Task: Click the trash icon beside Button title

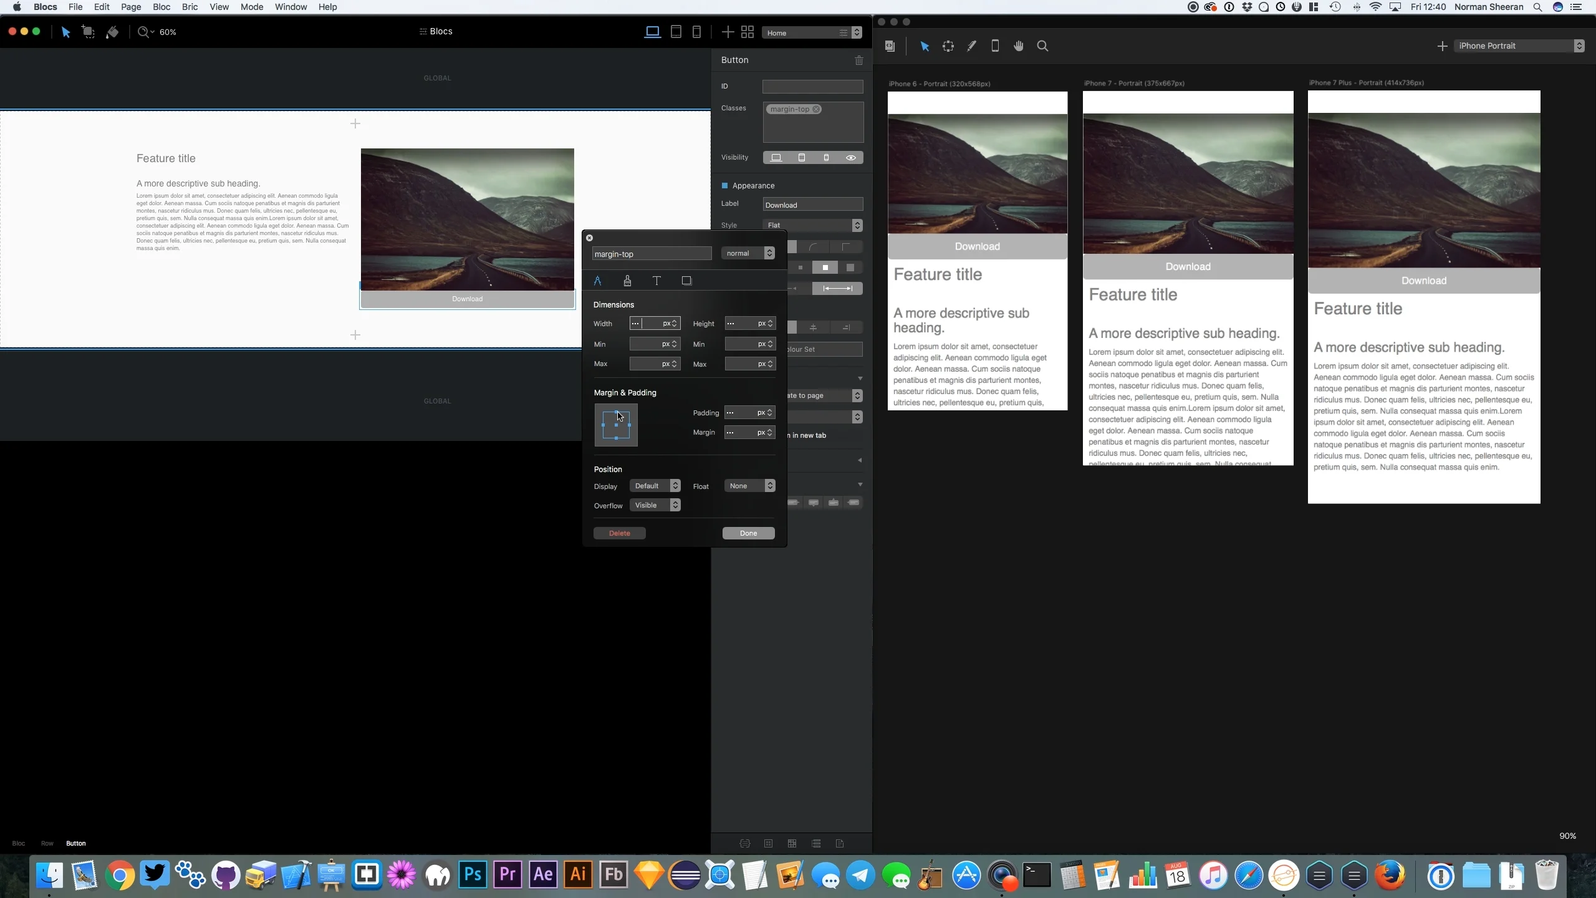Action: click(858, 60)
